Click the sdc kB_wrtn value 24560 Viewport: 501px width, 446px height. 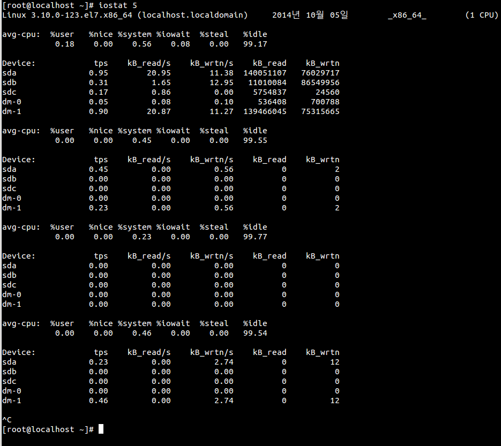[327, 92]
